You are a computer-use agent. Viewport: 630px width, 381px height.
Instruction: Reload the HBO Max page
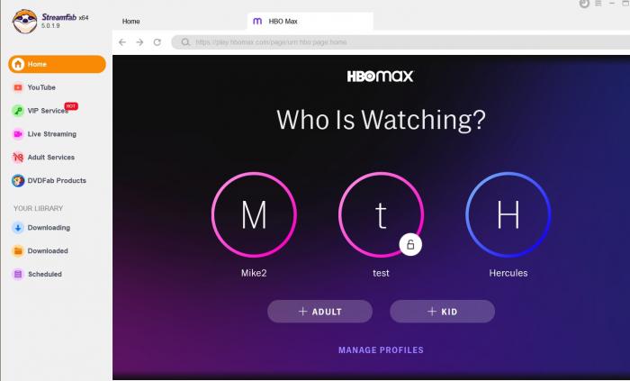pos(157,42)
